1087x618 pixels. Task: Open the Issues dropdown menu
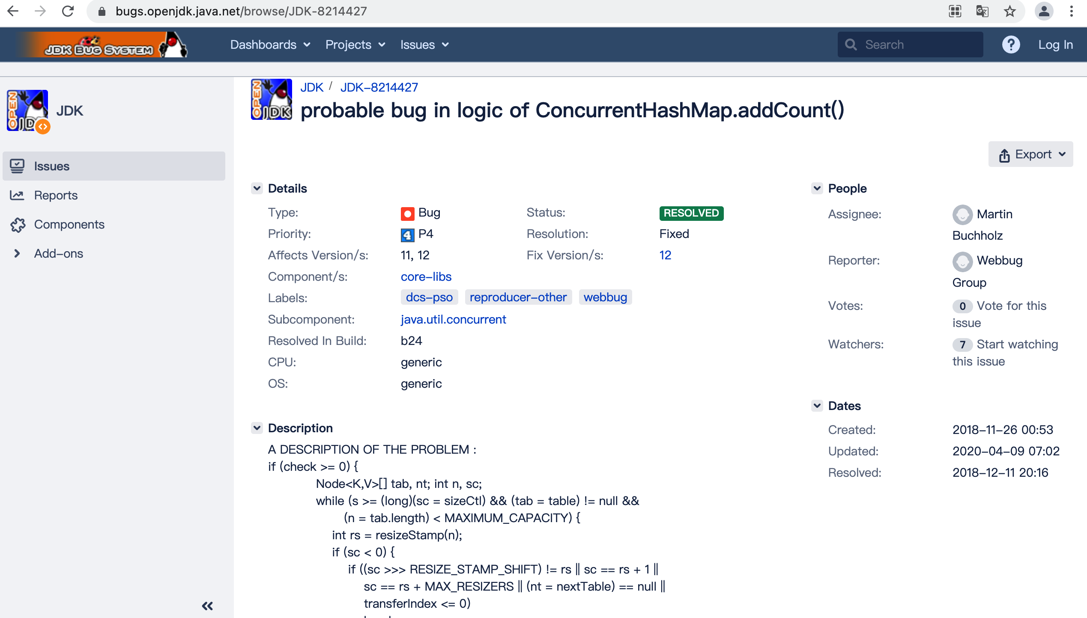click(x=423, y=44)
